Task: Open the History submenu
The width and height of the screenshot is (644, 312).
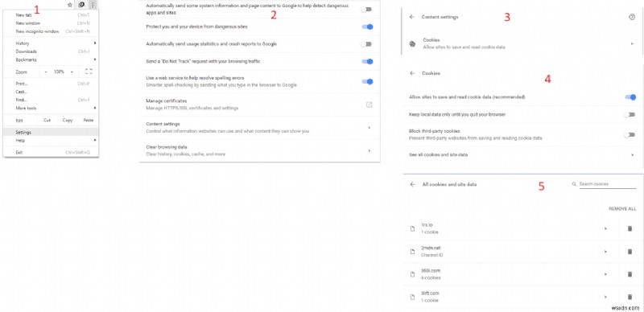Action: [51, 43]
